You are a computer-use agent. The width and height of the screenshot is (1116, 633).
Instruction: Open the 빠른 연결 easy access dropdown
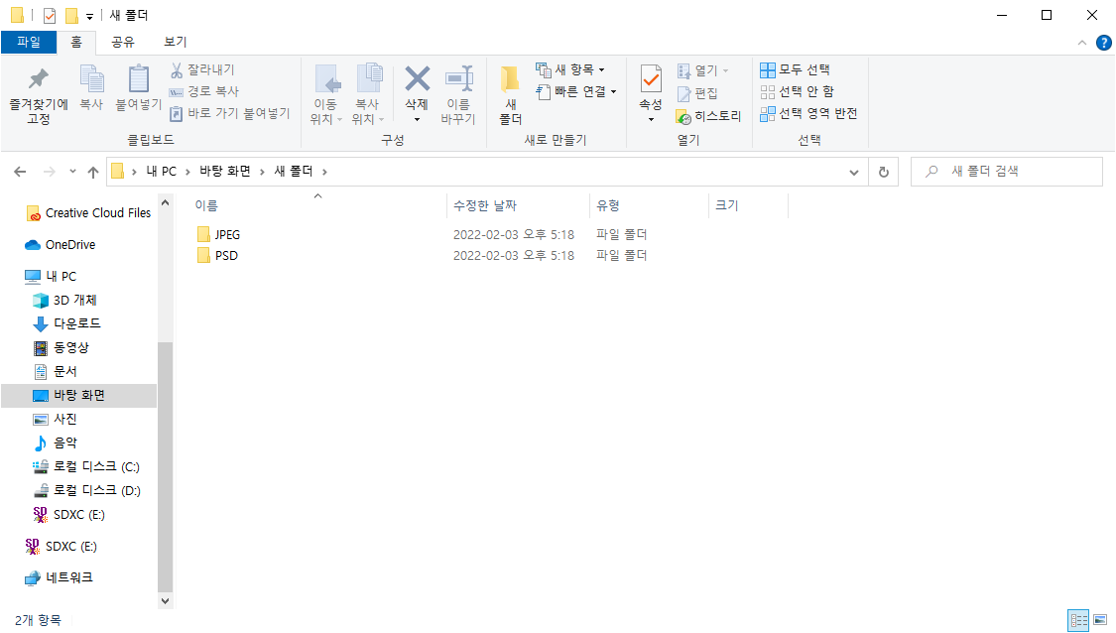click(x=576, y=92)
